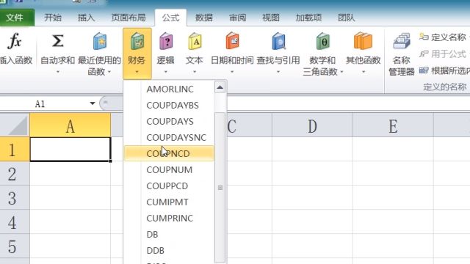
Task: Expand Lookup and Reference dropdown arrow
Action: tap(278, 72)
